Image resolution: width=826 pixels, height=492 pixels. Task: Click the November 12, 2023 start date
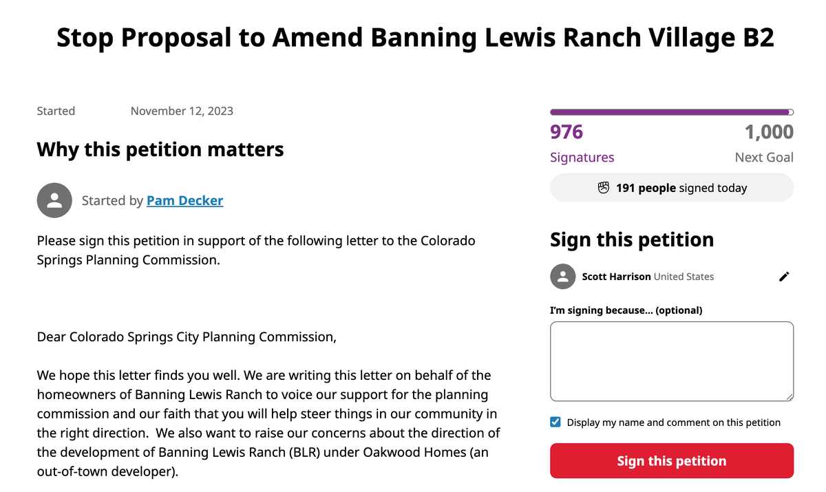(x=182, y=111)
